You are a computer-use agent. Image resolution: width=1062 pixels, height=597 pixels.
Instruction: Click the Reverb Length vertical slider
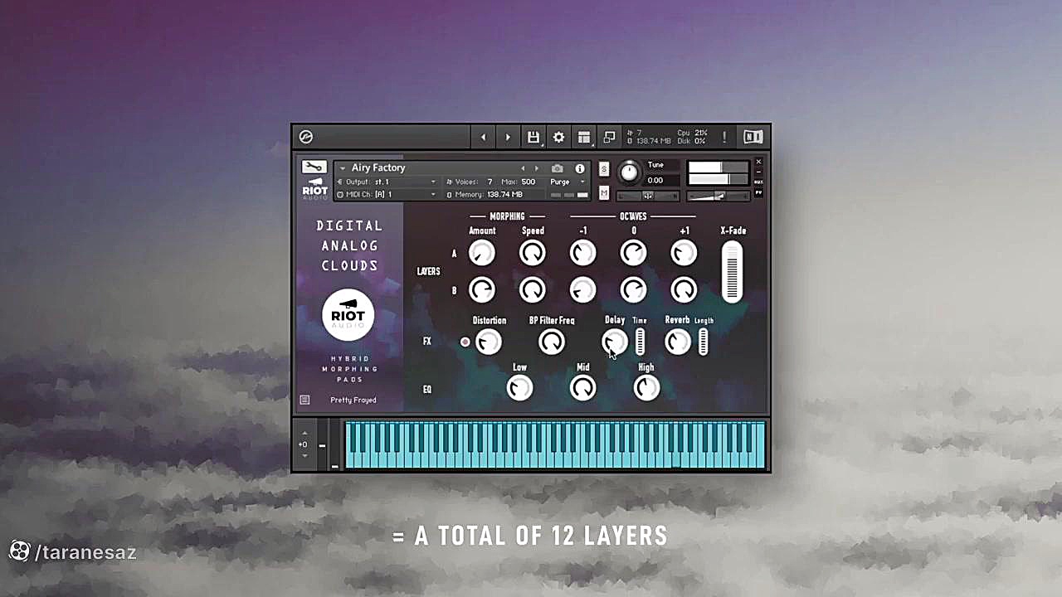(703, 342)
